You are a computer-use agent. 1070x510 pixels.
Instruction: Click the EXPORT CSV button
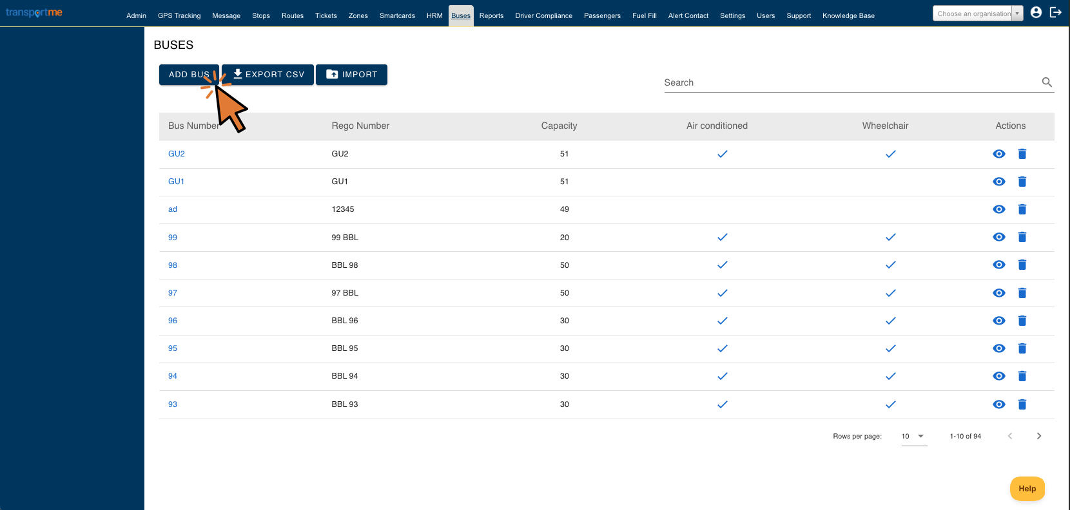[x=268, y=75]
